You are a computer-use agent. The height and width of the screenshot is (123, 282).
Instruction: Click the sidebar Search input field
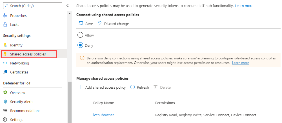[x=33, y=6]
